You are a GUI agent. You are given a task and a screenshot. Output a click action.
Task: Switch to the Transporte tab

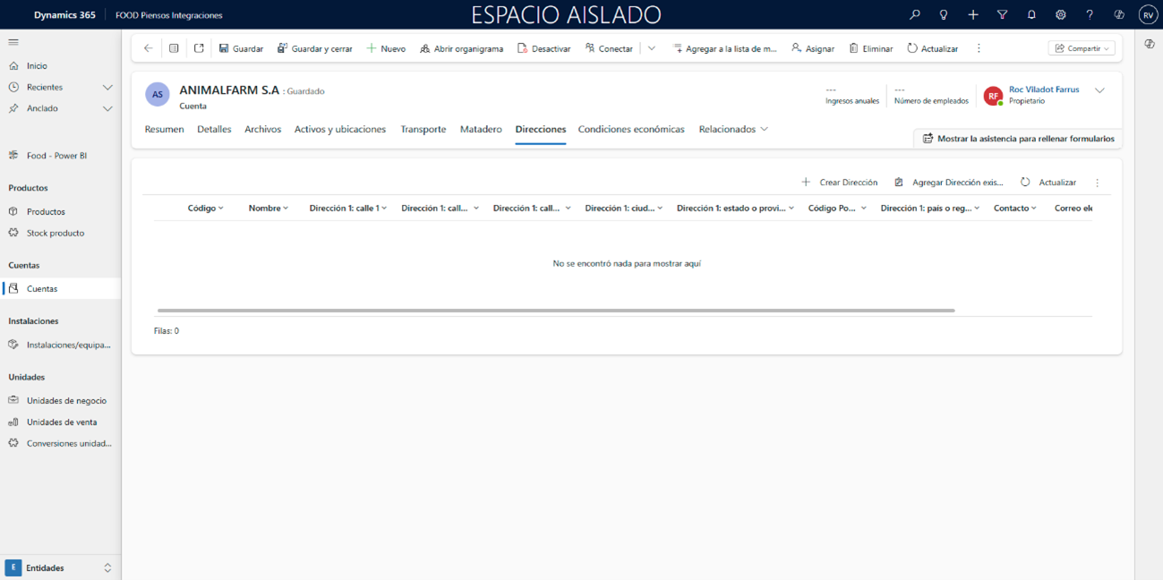pyautogui.click(x=423, y=129)
